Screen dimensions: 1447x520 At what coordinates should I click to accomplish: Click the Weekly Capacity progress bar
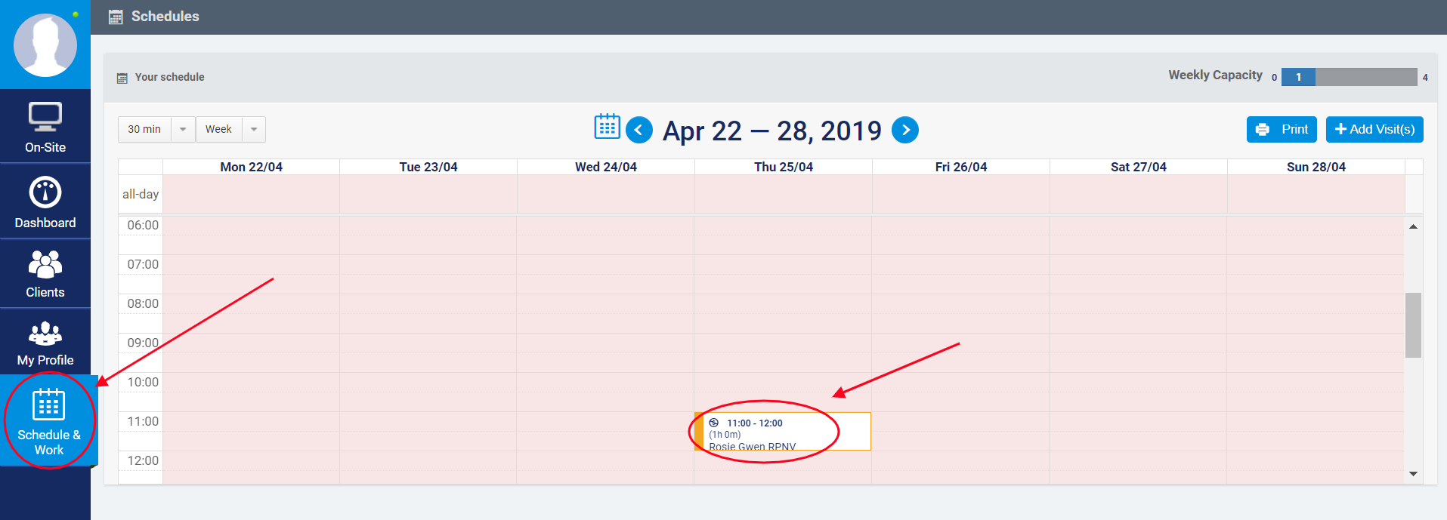coord(1349,77)
